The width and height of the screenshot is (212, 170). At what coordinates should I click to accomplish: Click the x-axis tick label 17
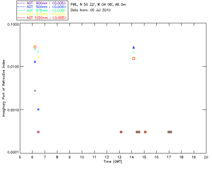click(169, 157)
